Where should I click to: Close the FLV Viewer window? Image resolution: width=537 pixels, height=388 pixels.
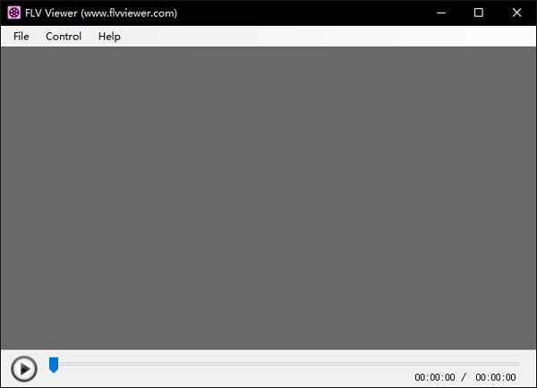517,13
